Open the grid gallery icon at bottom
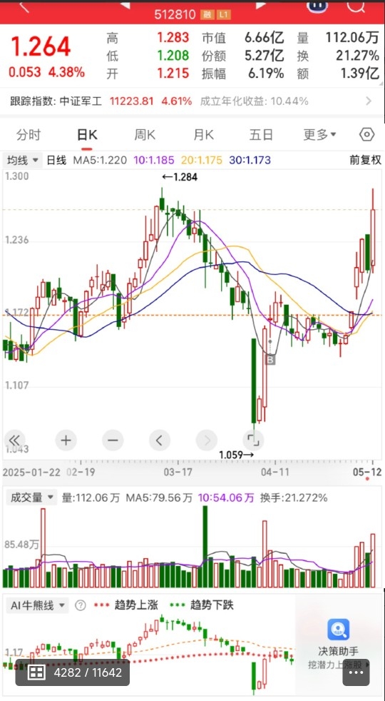385x701 pixels. [36, 672]
